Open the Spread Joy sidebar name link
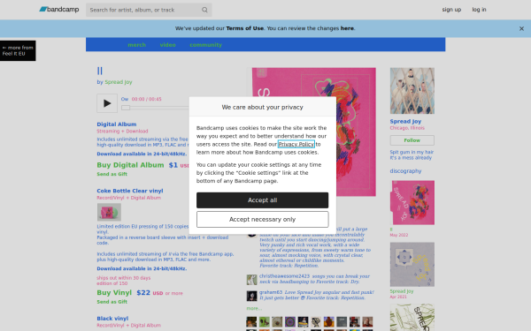This screenshot has height=331, width=531. (405, 121)
